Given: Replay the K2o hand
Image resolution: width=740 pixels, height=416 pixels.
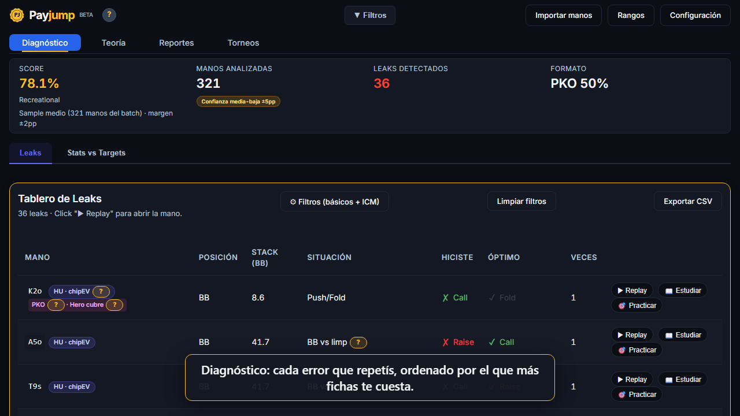Looking at the screenshot, I should click(632, 291).
